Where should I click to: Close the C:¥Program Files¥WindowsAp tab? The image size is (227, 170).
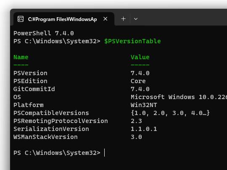tap(106, 19)
